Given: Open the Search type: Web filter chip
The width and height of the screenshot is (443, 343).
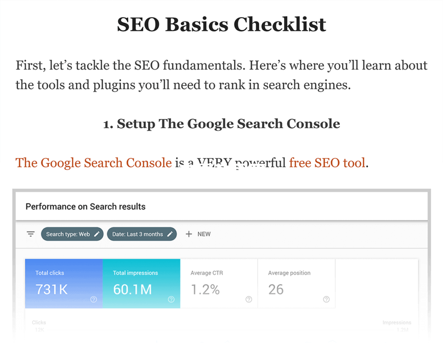Looking at the screenshot, I should 72,234.
